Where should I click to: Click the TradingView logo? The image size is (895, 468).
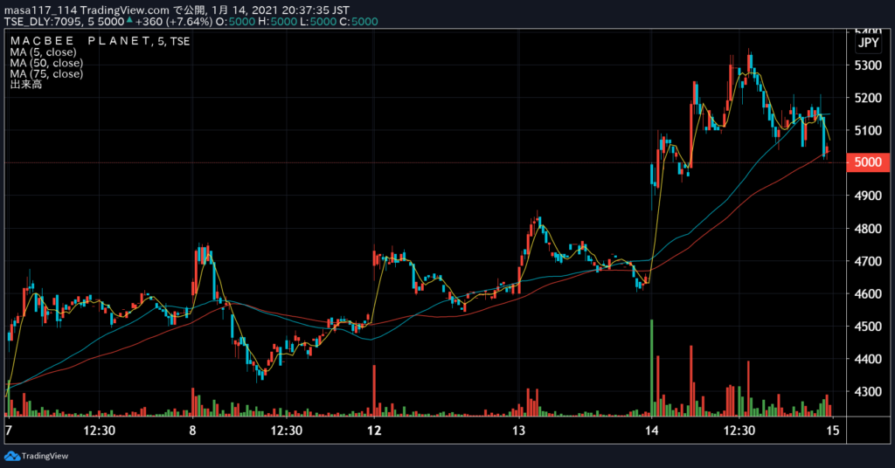[36, 456]
